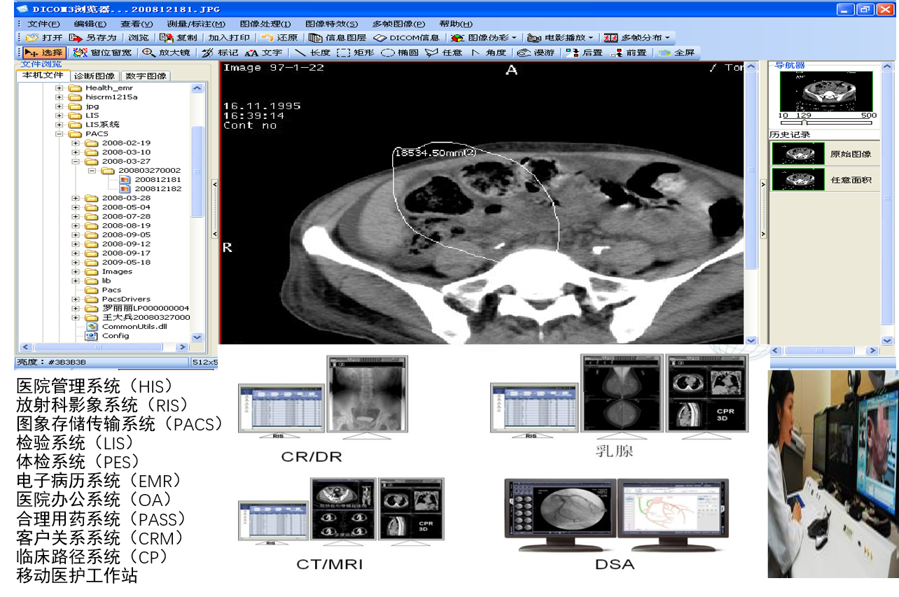Enable the 漫游 pan tool
899x597 pixels.
(x=536, y=52)
